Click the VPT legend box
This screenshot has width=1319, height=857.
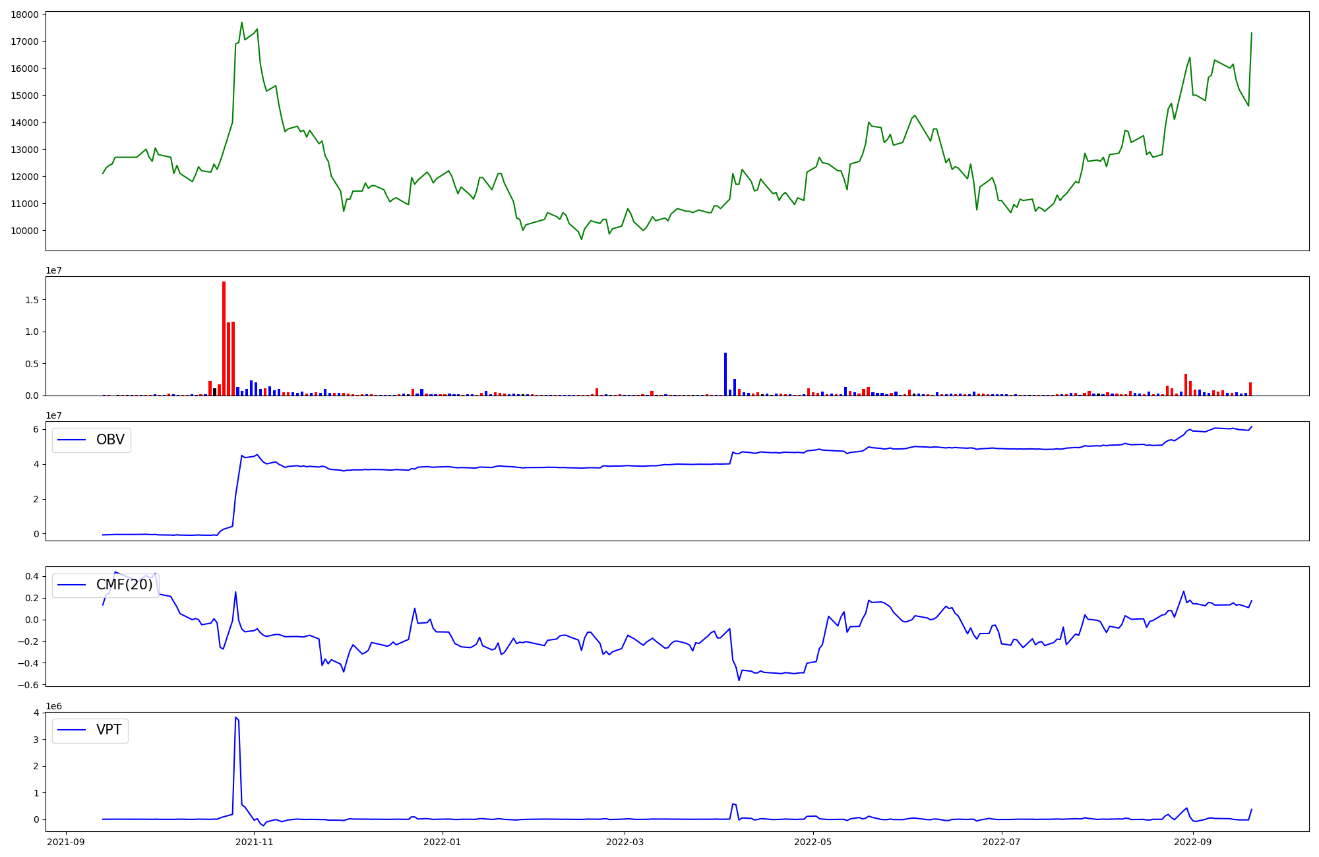pyautogui.click(x=90, y=730)
